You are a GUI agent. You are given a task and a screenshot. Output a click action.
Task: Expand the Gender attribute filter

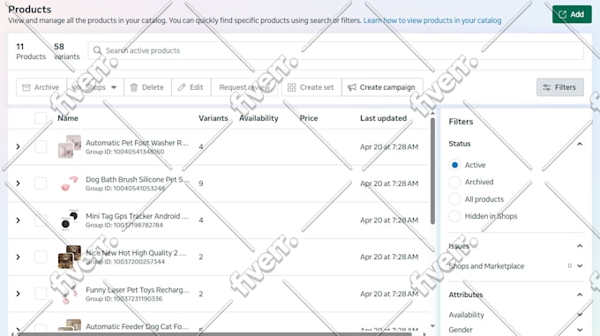(580, 330)
